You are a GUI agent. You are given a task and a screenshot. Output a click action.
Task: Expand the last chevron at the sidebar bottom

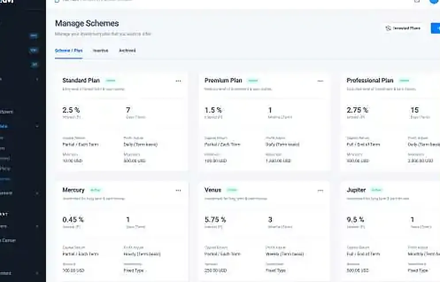pyautogui.click(x=37, y=273)
